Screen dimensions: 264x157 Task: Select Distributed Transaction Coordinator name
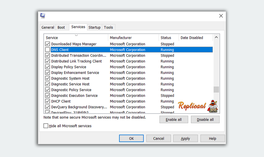(78, 56)
